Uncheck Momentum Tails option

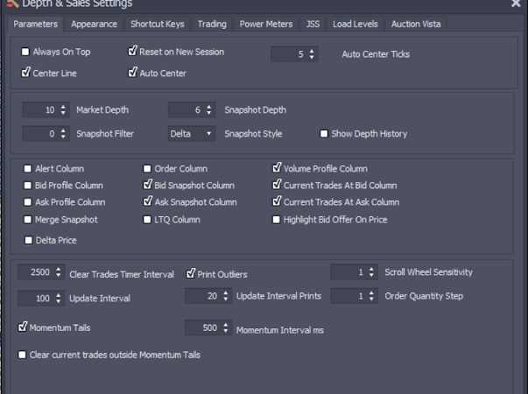point(23,327)
